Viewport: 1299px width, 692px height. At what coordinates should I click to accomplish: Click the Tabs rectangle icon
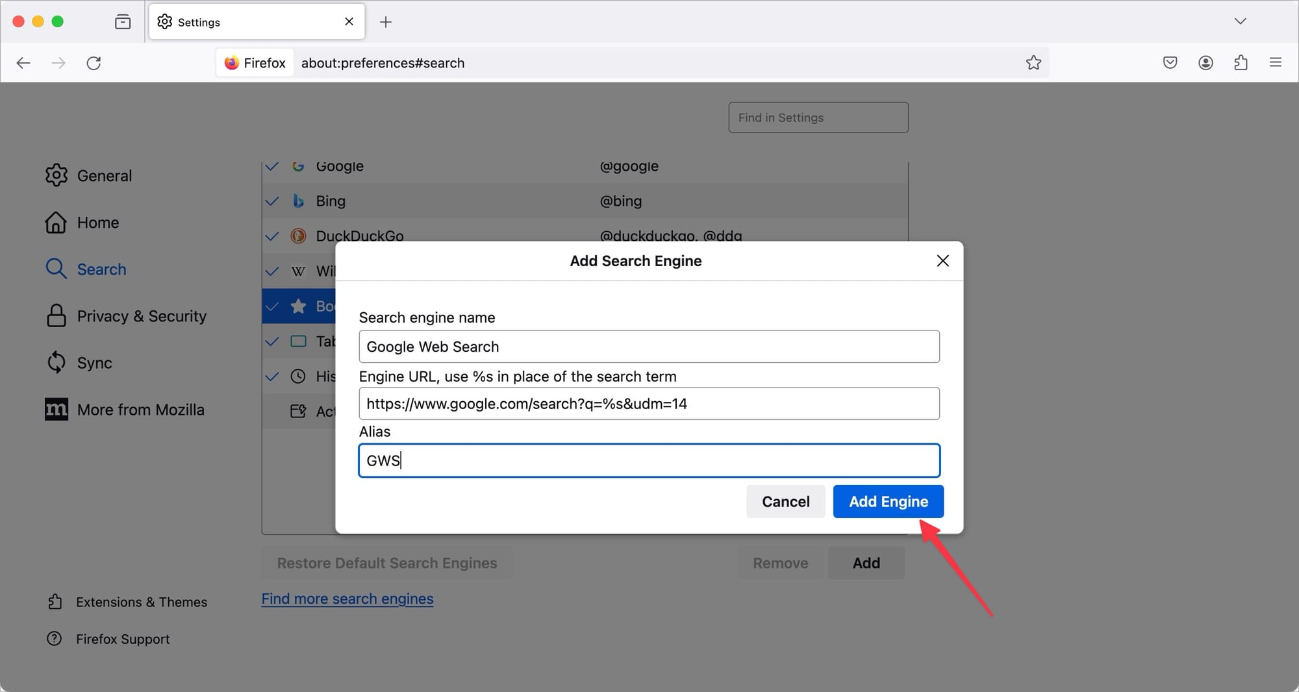[x=298, y=341]
